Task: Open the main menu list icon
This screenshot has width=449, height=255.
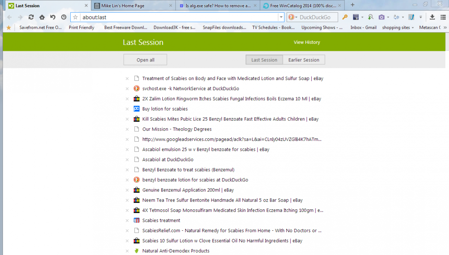Action: point(443,17)
